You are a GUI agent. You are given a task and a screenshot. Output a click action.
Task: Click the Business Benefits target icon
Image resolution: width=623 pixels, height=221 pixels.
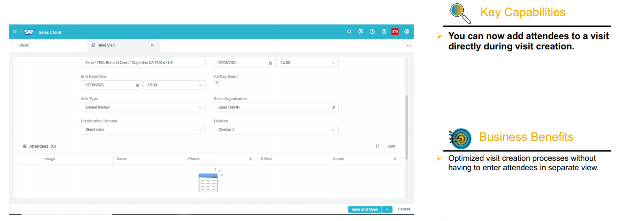[x=460, y=139]
